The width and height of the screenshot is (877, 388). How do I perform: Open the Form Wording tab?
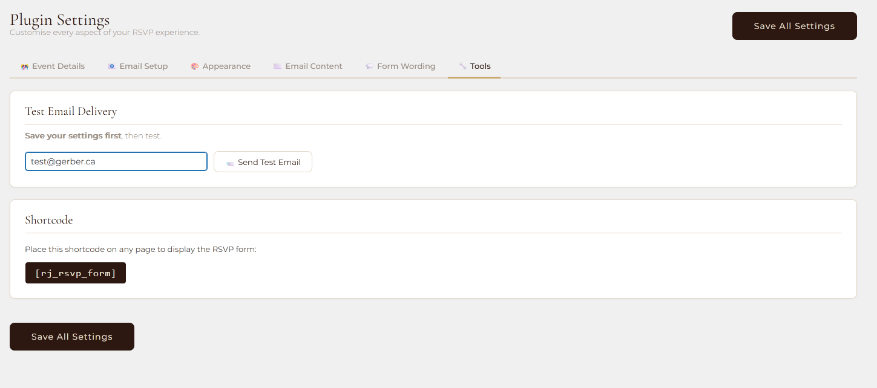click(x=406, y=66)
